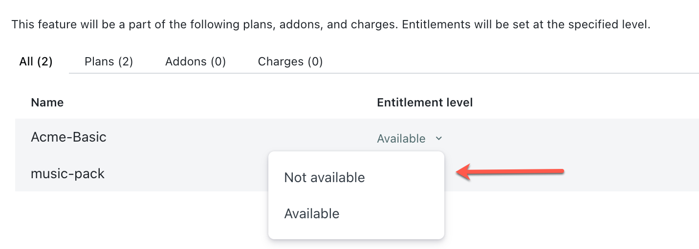The width and height of the screenshot is (699, 249).
Task: Open the Plans (2) tab
Action: point(109,62)
